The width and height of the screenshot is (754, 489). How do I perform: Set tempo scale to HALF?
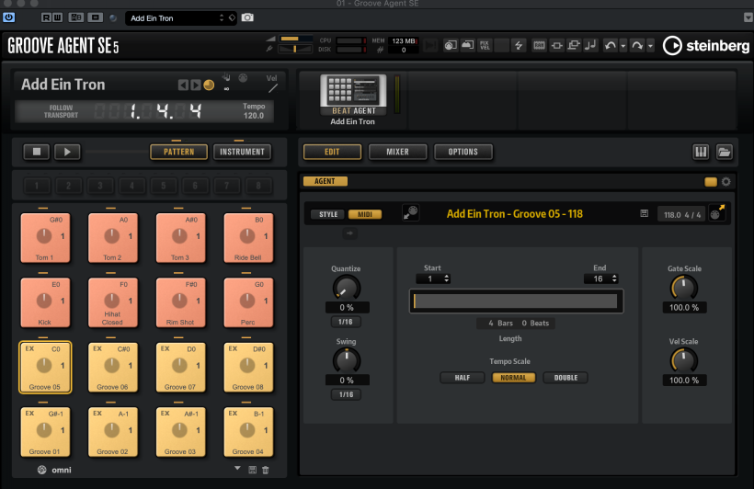pos(463,378)
